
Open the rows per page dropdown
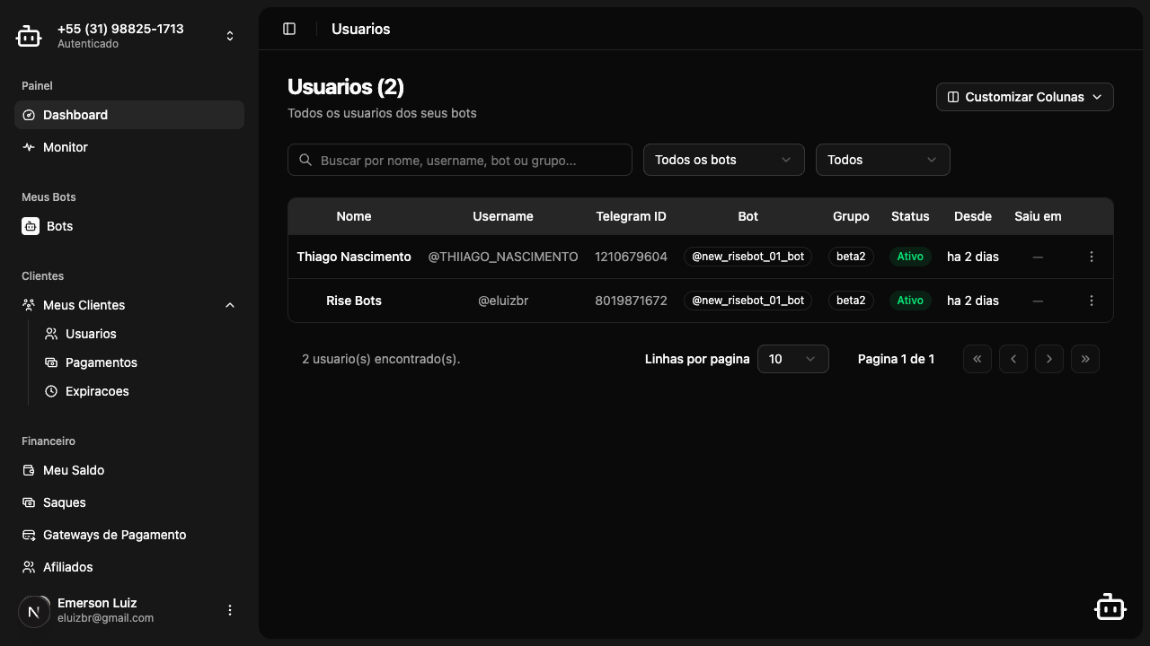[793, 359]
